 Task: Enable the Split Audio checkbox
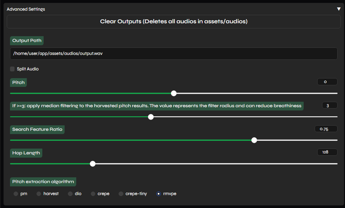coord(13,69)
